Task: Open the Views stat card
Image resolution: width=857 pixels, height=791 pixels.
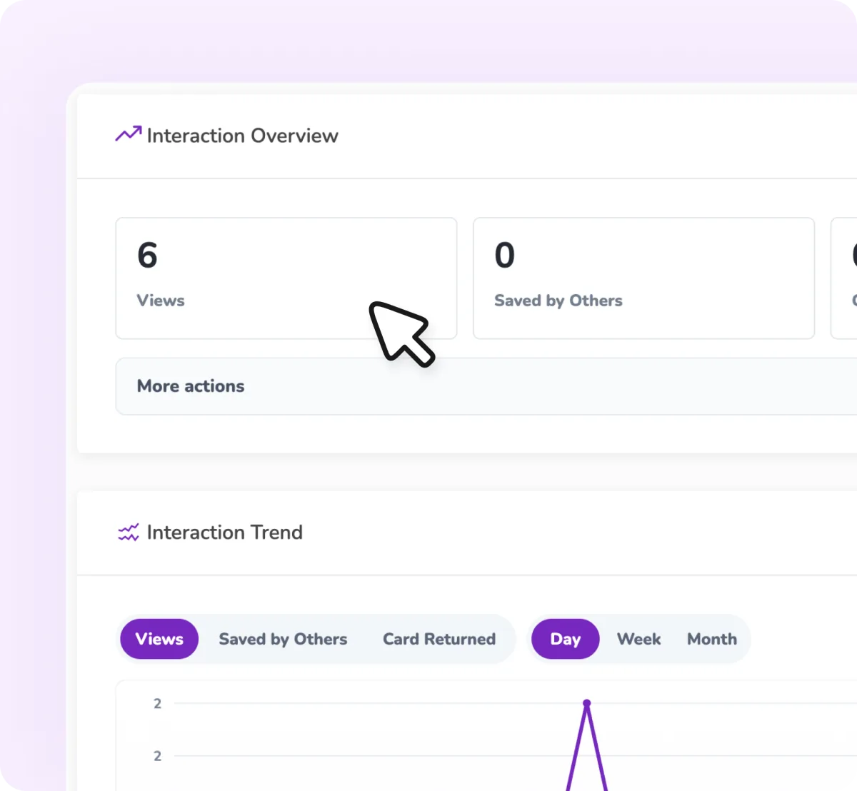Action: point(286,278)
